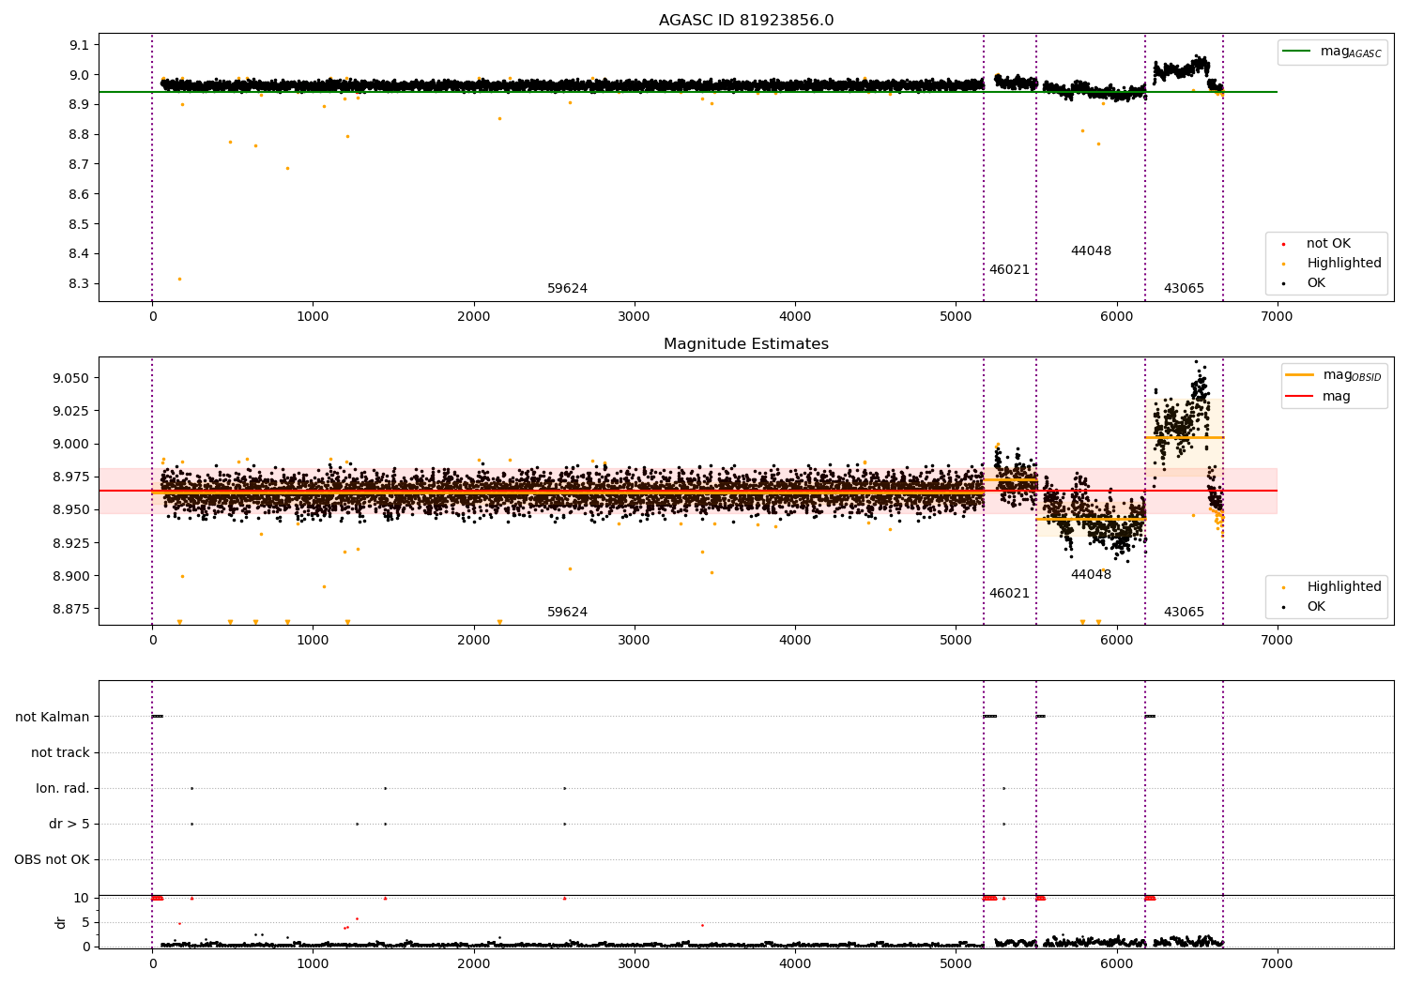The image size is (1408, 985).
Task: Click the 'OBS not OK' axis label
Action: 52,860
